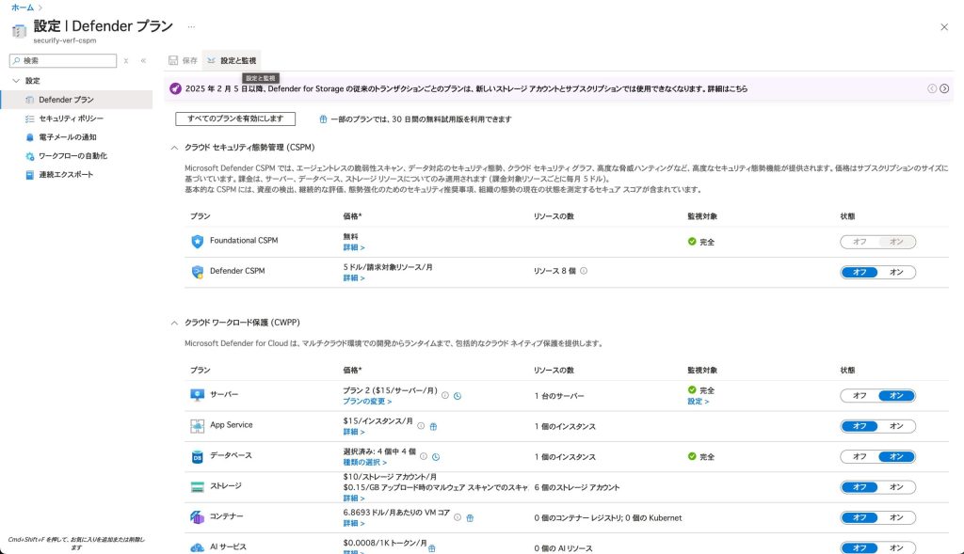Screen dimensions: 964x554
Task: Open the Change Plan link for Servers
Action: (x=366, y=402)
